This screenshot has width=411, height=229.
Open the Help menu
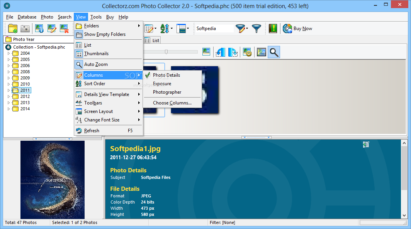pos(123,17)
